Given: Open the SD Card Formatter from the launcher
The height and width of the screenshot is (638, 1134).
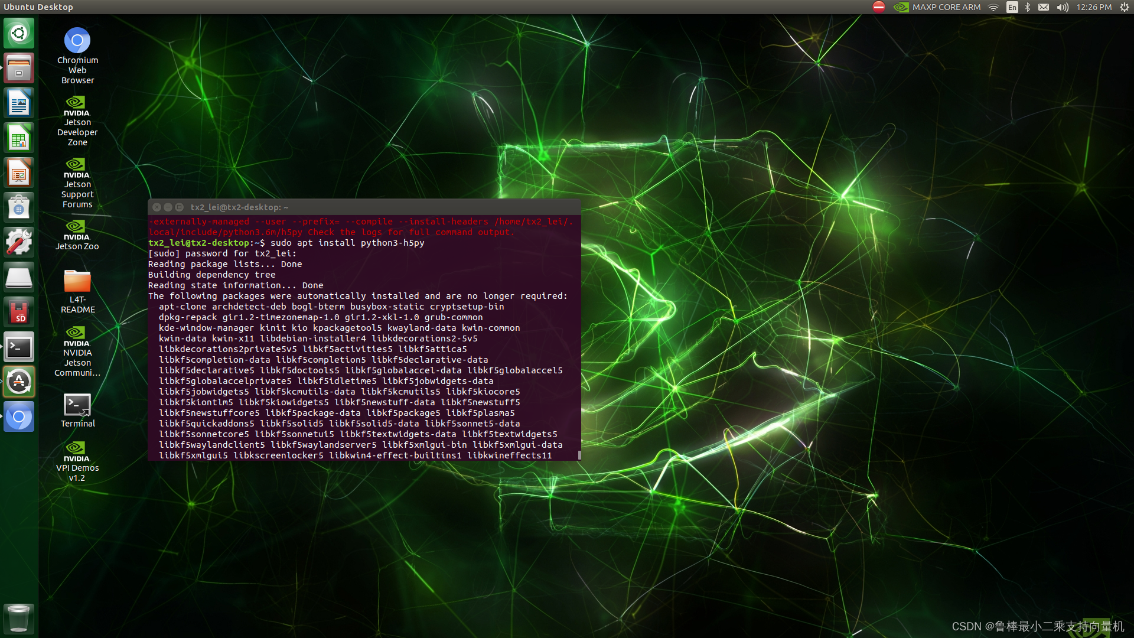Looking at the screenshot, I should [x=19, y=311].
